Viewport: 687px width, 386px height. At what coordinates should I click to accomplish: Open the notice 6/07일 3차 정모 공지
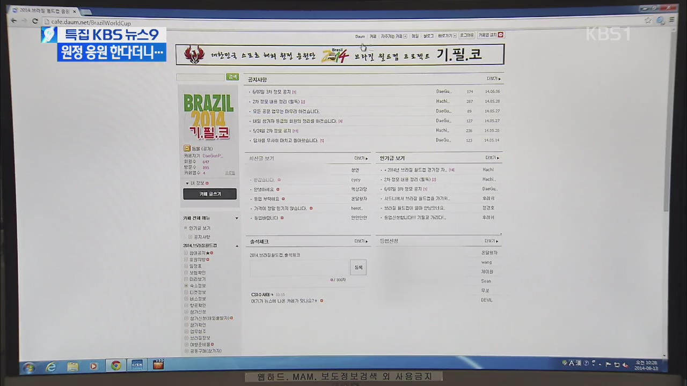coord(272,92)
